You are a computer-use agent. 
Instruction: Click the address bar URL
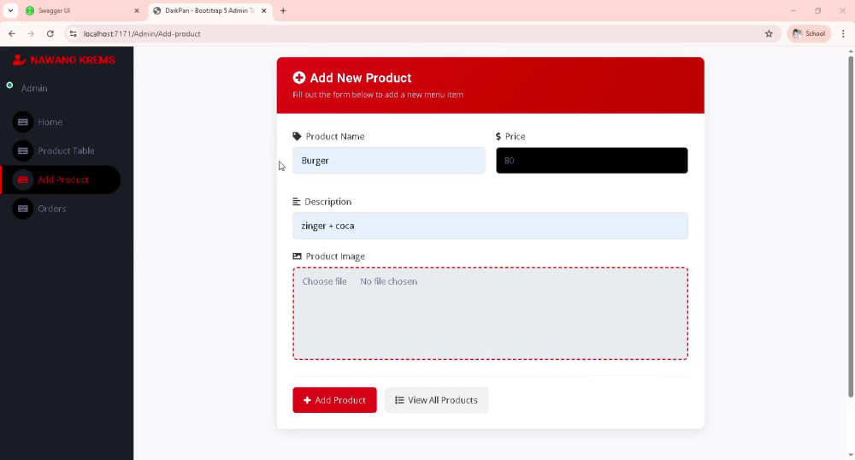tap(142, 34)
